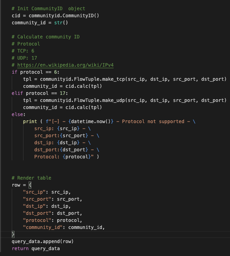The height and width of the screenshot is (256, 230).
Task: Click the "protocol" dictionary key
Action: [37, 220]
